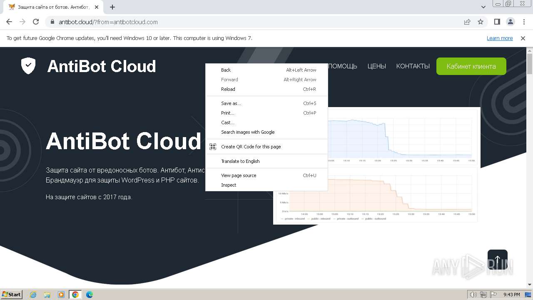Open the tab search dropdown arrow
Screen dimensions: 533x300
point(483,7)
